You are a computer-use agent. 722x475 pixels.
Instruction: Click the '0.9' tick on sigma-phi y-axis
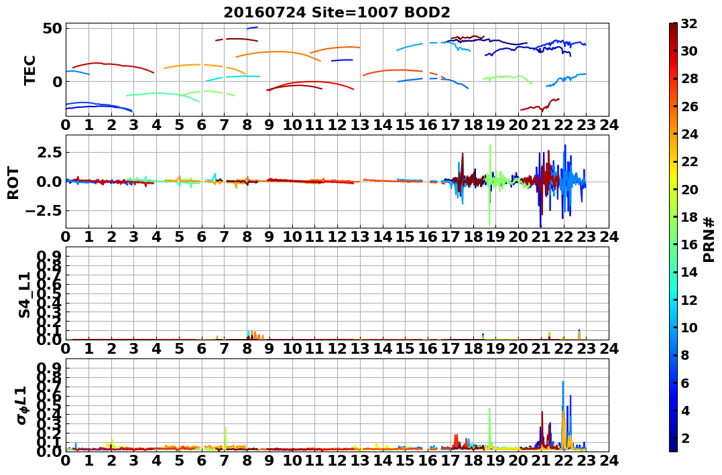[49, 367]
